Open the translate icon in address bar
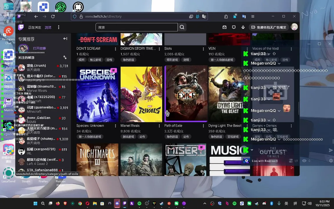 204,17
